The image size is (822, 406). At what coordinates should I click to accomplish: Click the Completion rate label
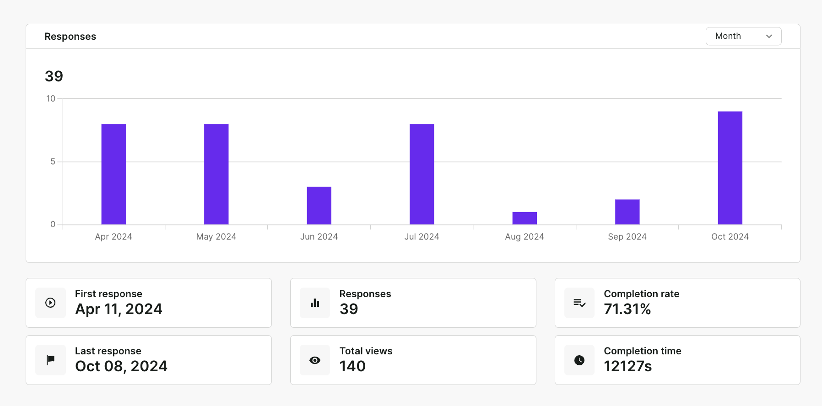point(642,294)
